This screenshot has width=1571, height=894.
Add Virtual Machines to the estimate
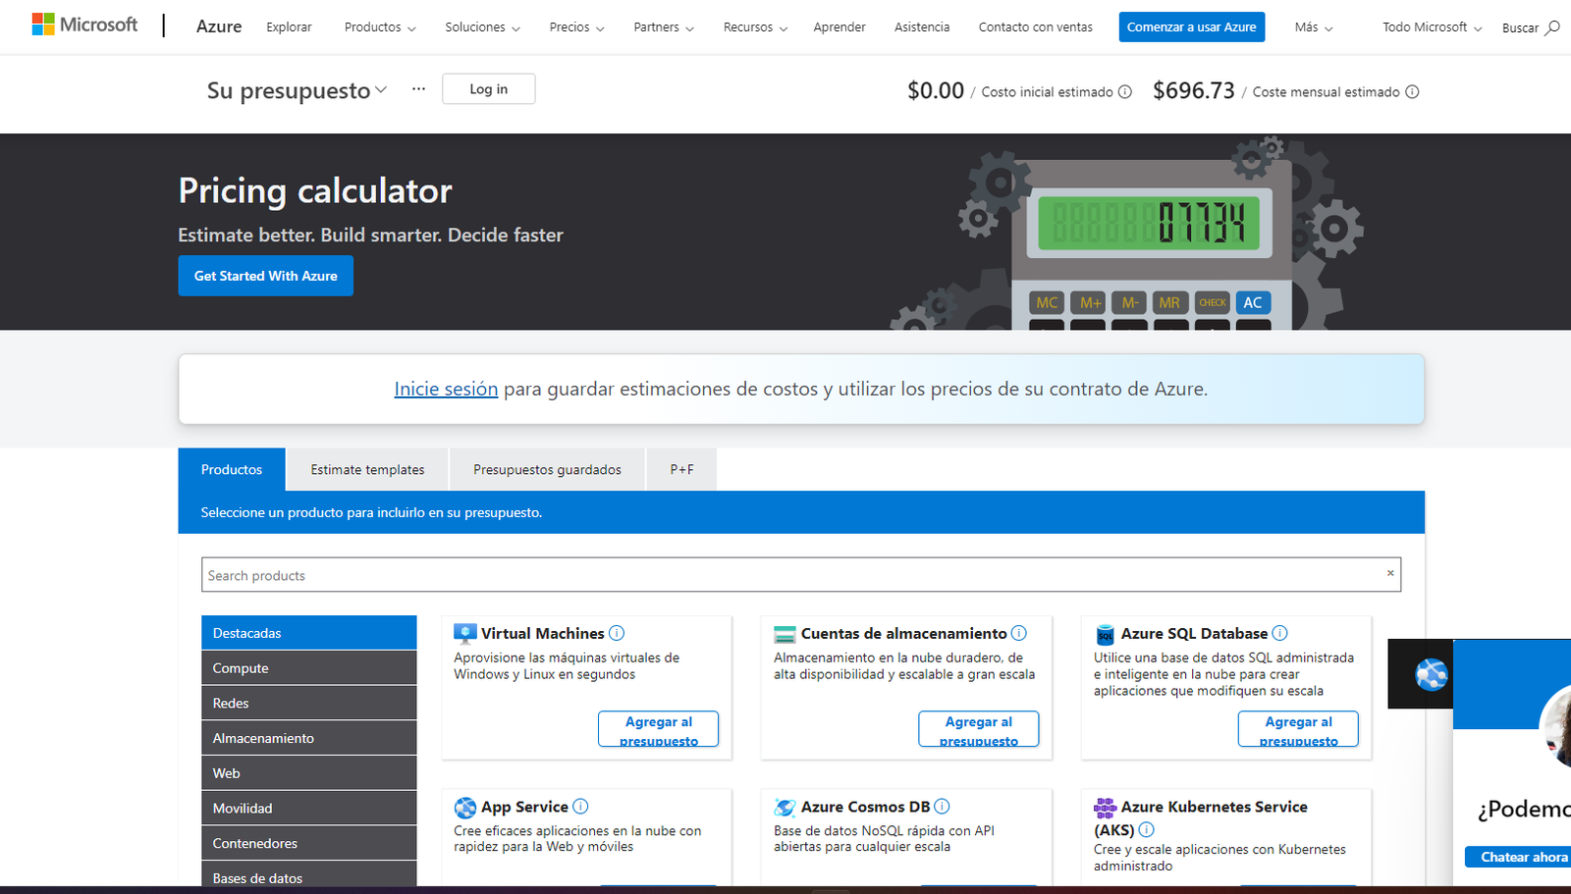point(659,729)
